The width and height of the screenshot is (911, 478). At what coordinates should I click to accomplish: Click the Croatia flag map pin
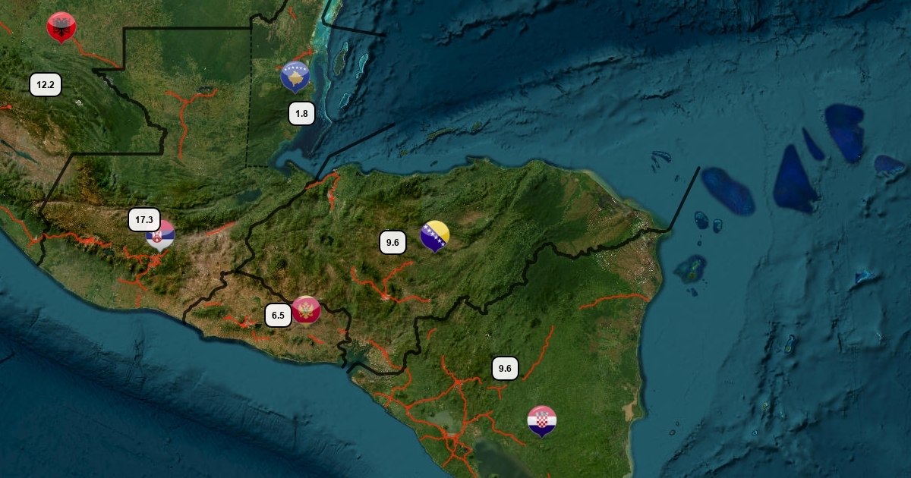coord(541,420)
